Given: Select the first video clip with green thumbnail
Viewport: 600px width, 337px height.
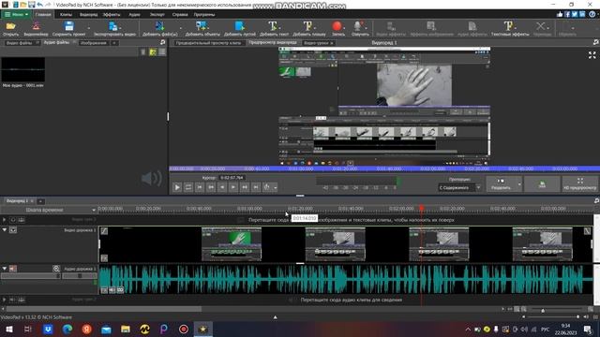Looking at the screenshot, I should 232,244.
